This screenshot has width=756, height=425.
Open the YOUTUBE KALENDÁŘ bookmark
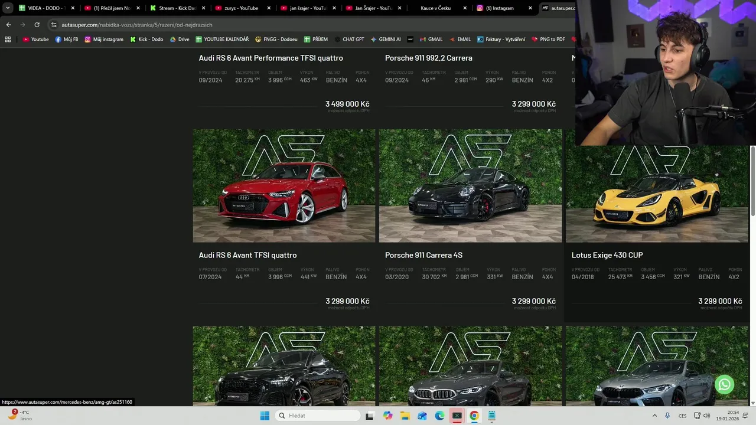222,40
